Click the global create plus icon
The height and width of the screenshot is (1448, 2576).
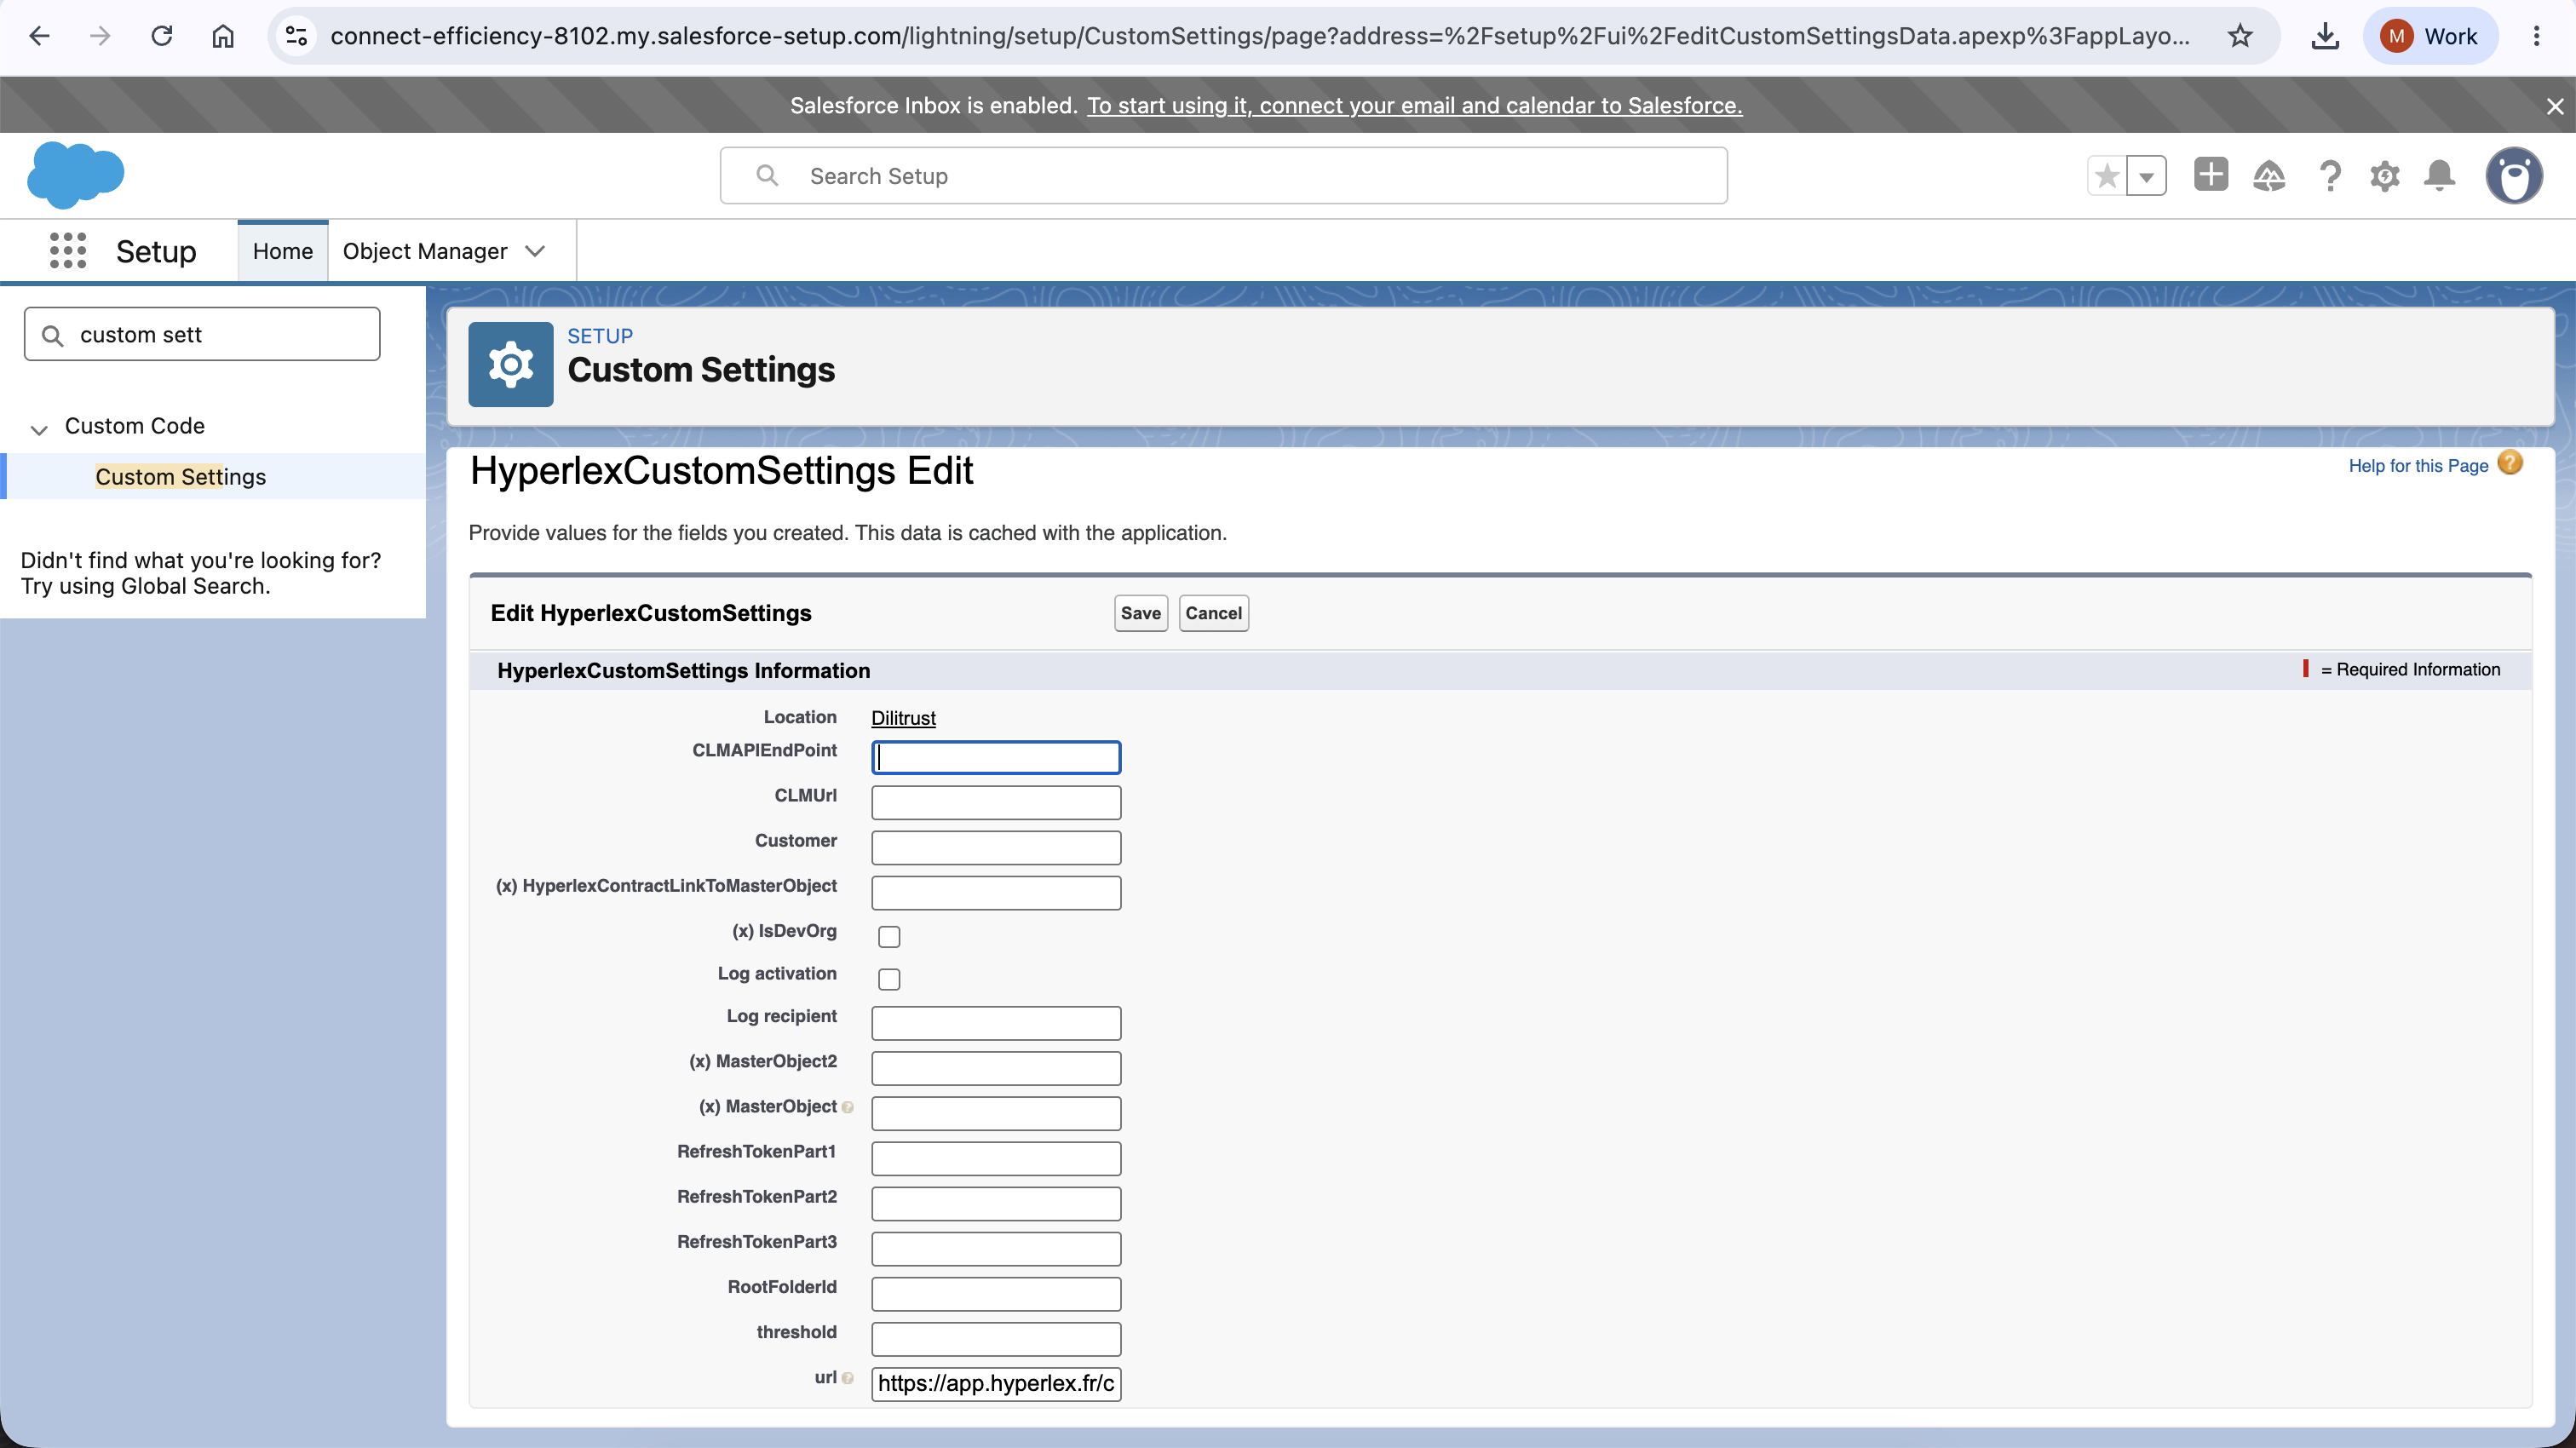point(2211,174)
